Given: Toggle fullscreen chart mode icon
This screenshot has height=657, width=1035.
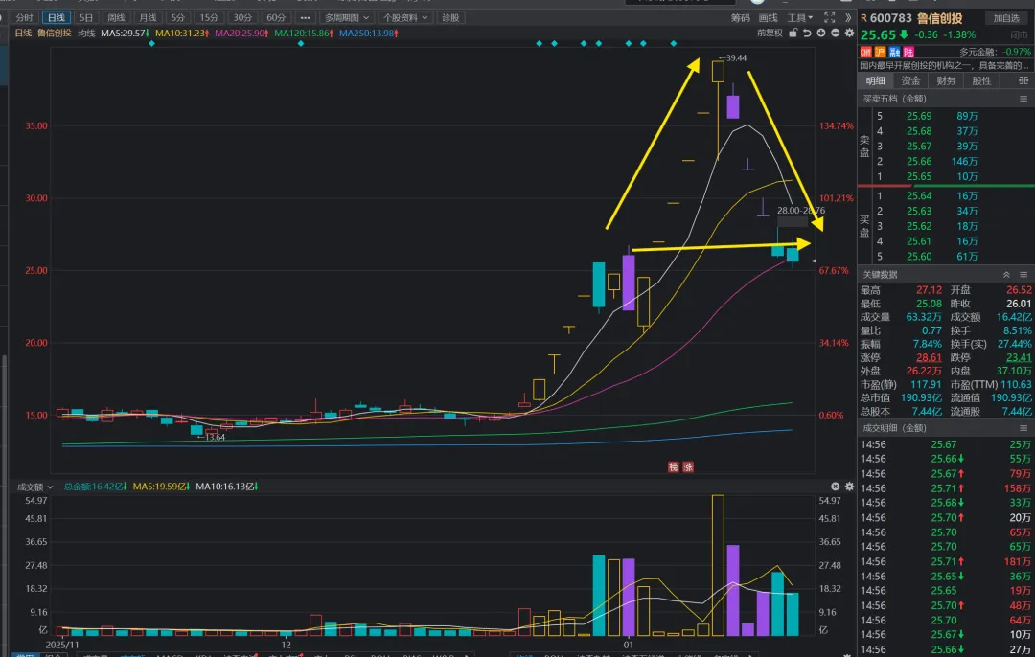Looking at the screenshot, I should (830, 18).
